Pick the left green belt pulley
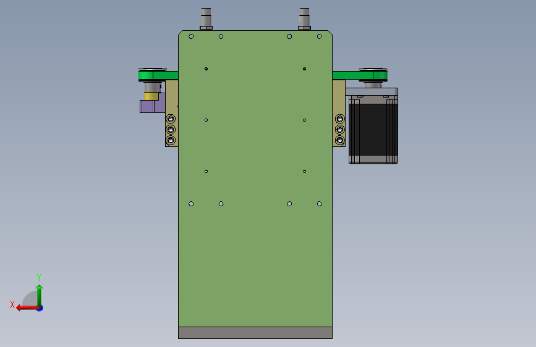Viewport: 536px width, 347px height. click(x=153, y=75)
